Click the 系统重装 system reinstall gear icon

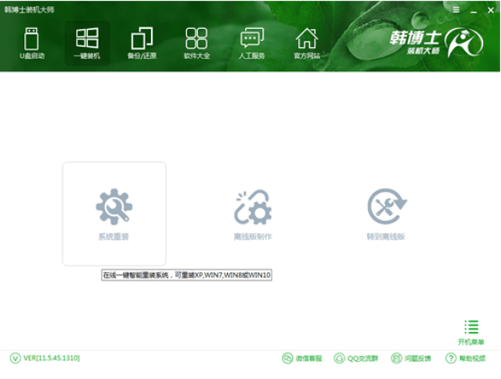tap(114, 207)
